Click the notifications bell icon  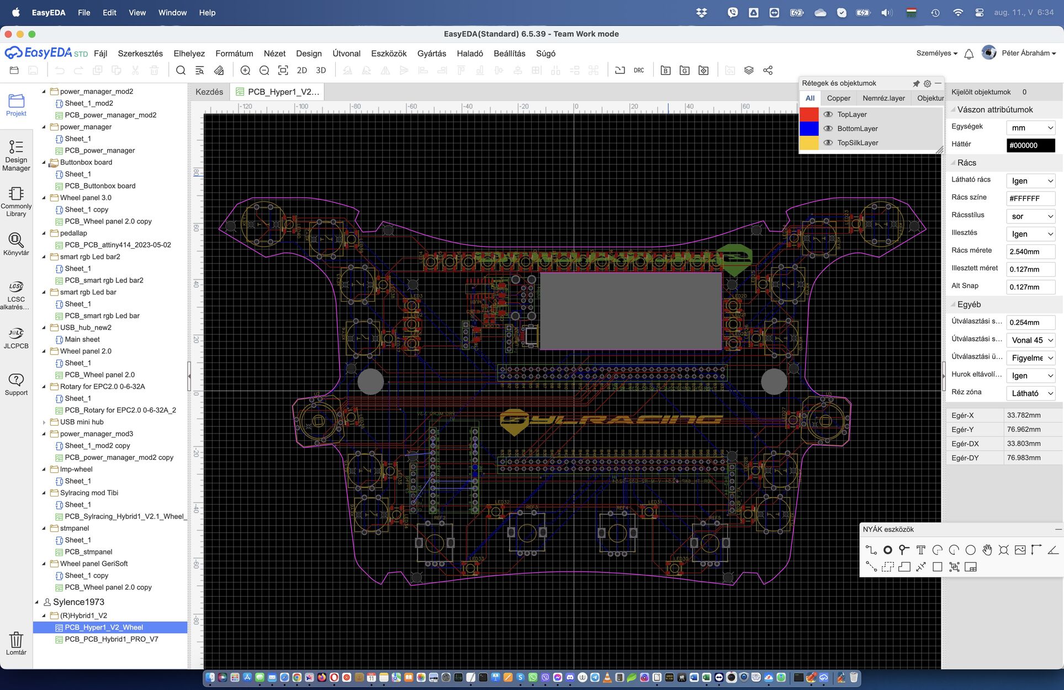click(x=968, y=54)
